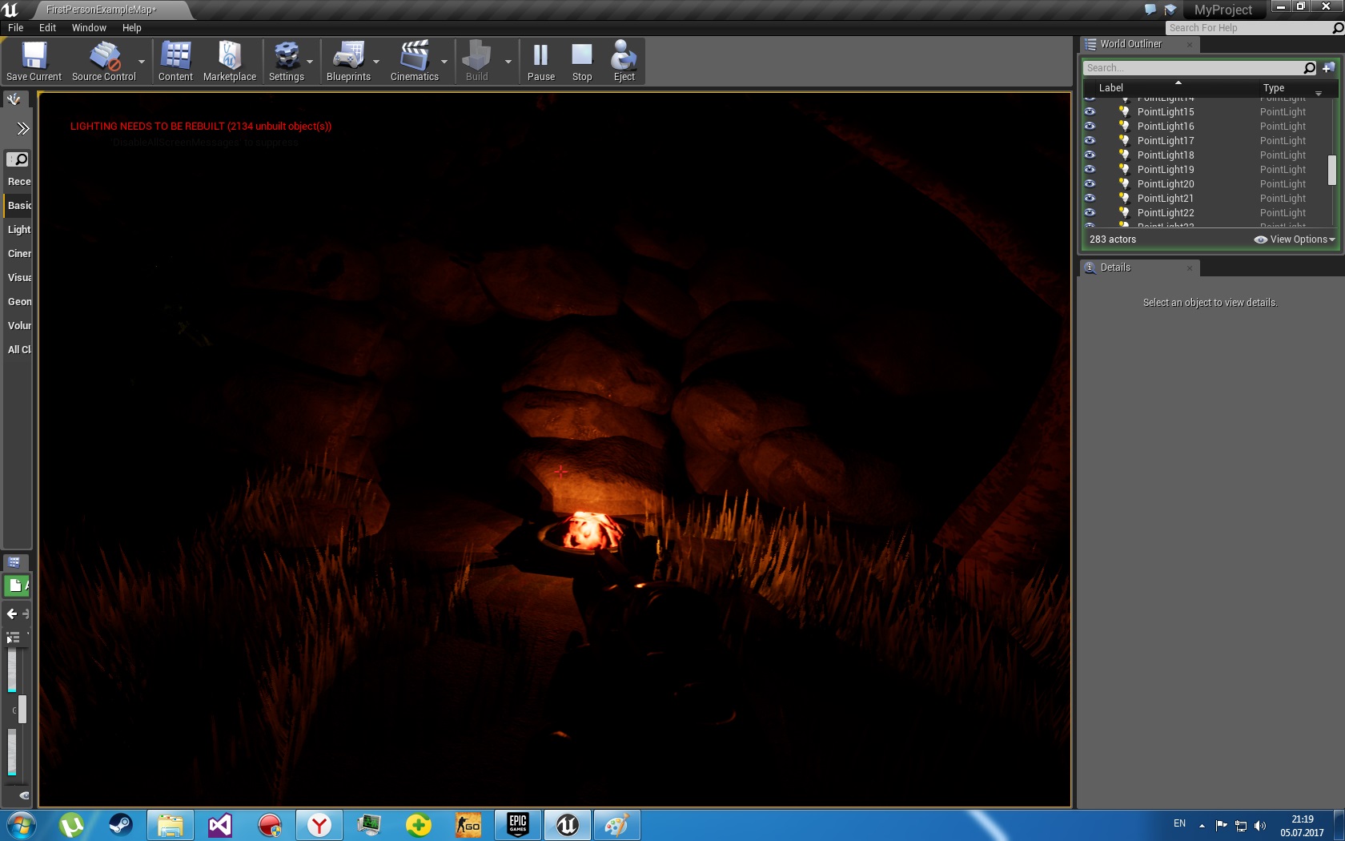Eject from the player controller
Screen dimensions: 1345x841
coord(624,61)
